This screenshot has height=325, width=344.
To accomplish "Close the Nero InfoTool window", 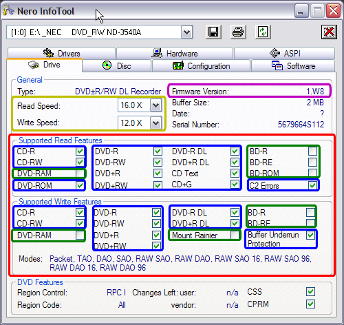I will [x=333, y=10].
